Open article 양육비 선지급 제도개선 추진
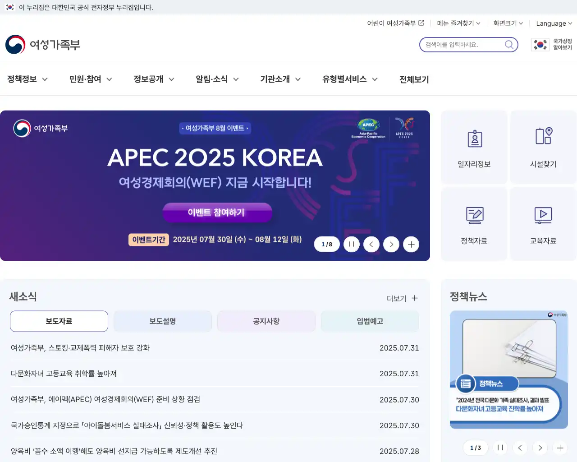577x462 pixels. point(114,451)
